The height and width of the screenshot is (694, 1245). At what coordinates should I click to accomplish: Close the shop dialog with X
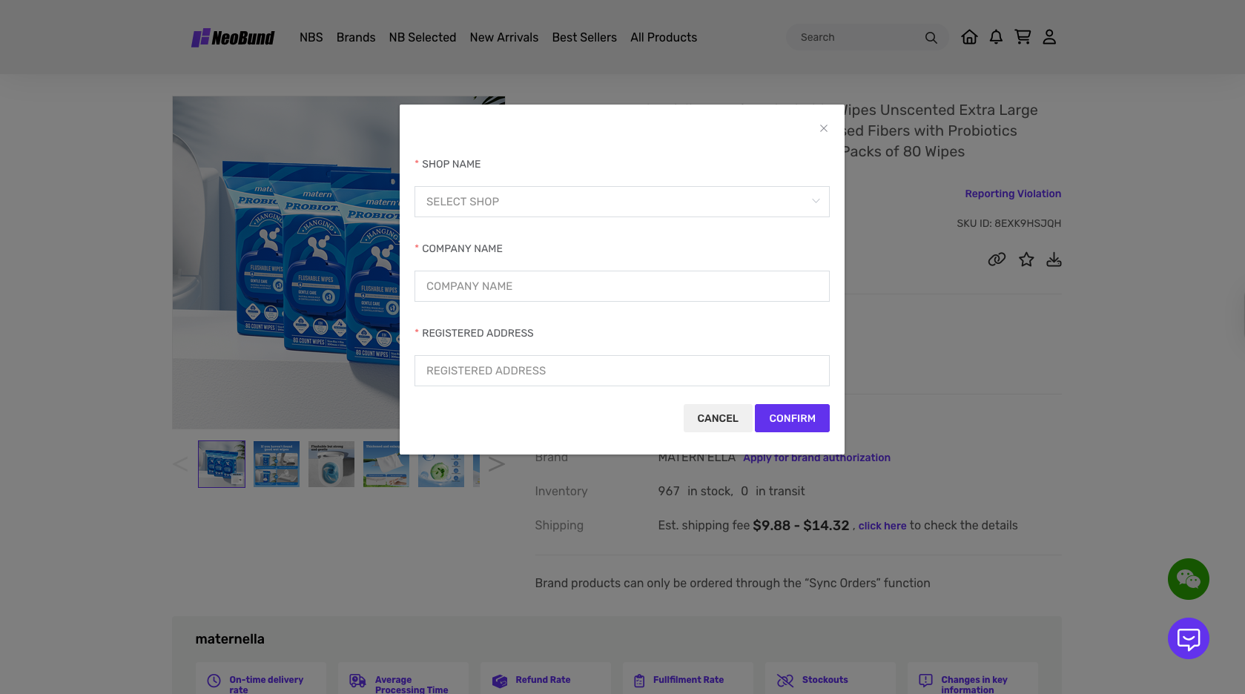coord(823,128)
